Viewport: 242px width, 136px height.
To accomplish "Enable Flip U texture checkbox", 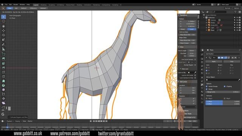I will [x=207, y=98].
